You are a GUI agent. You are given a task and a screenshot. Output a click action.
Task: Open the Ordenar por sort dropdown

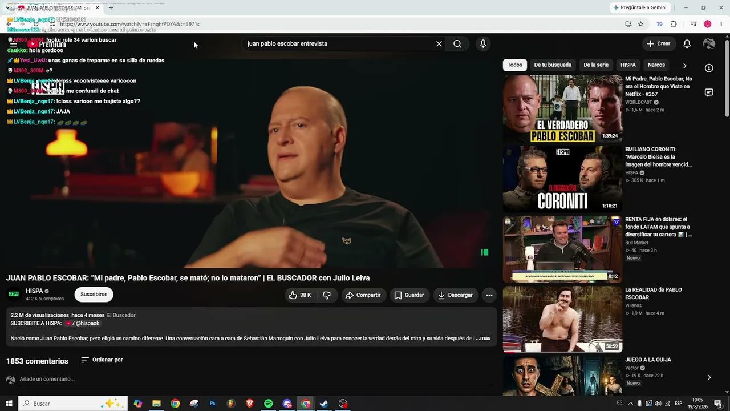pos(102,360)
